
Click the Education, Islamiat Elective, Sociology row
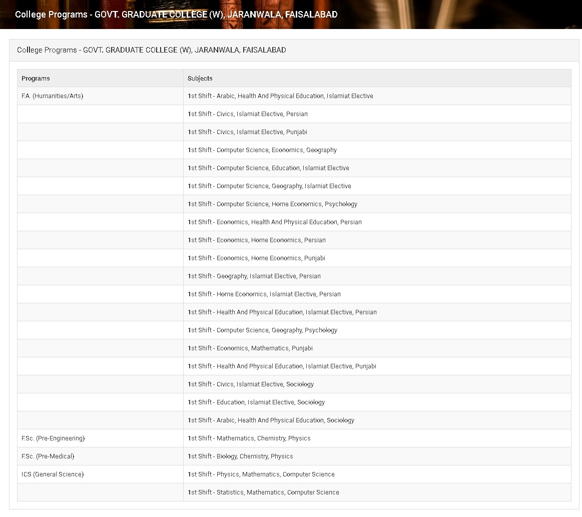point(256,402)
